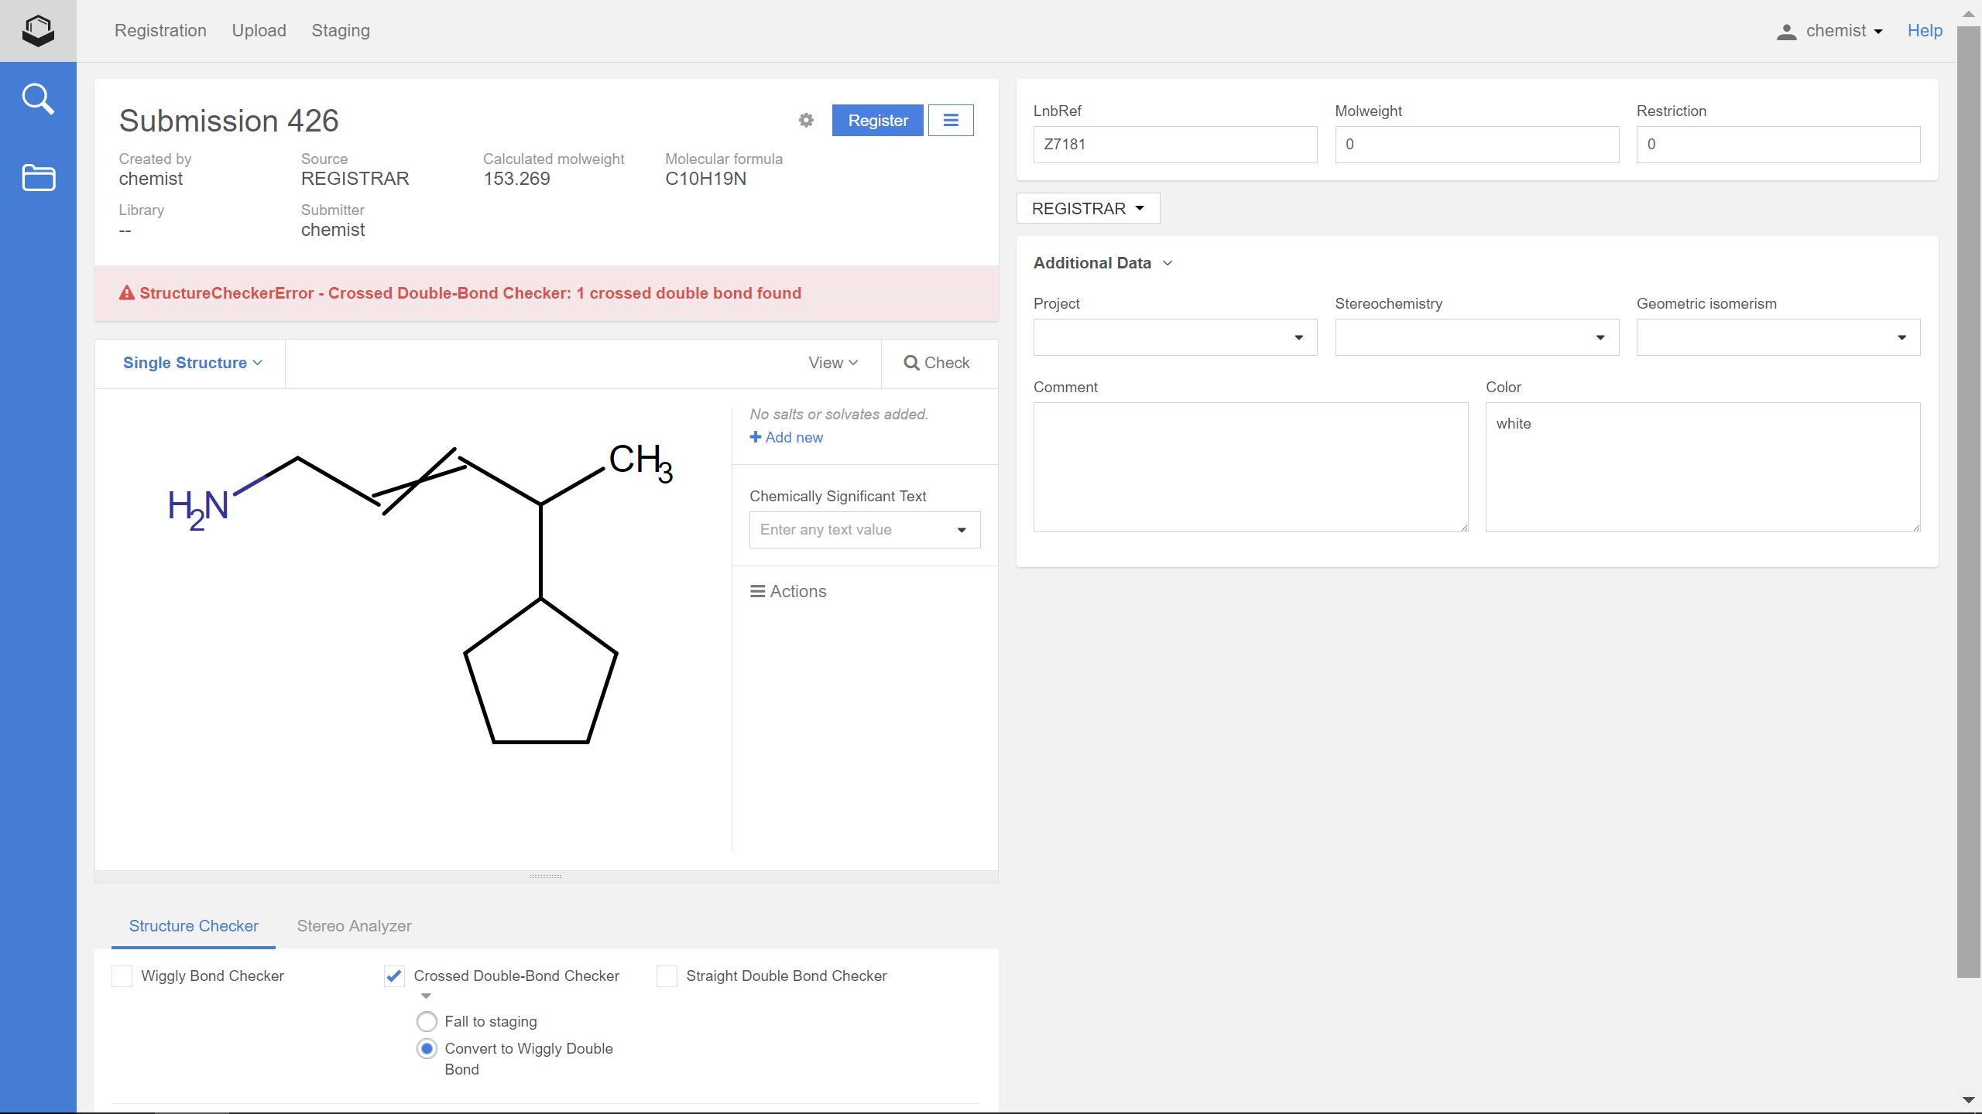Open the search sidebar icon

(x=38, y=99)
